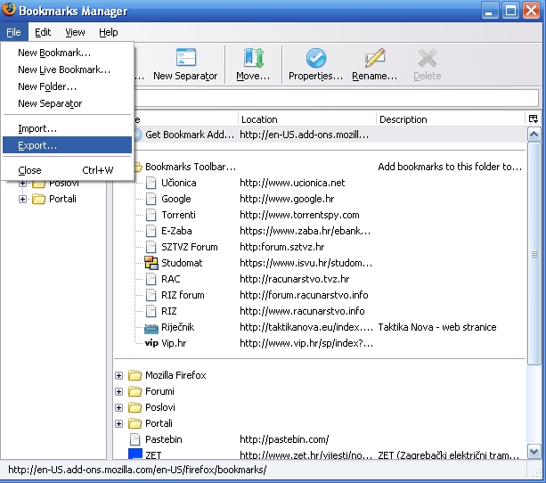Click http://racunarstvo.tvz.hr location cell
546x483 pixels.
coord(295,279)
